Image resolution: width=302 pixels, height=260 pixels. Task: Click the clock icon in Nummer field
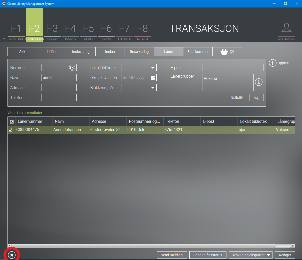pyautogui.click(x=72, y=68)
